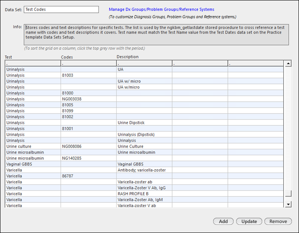Click the Add button

(223, 221)
